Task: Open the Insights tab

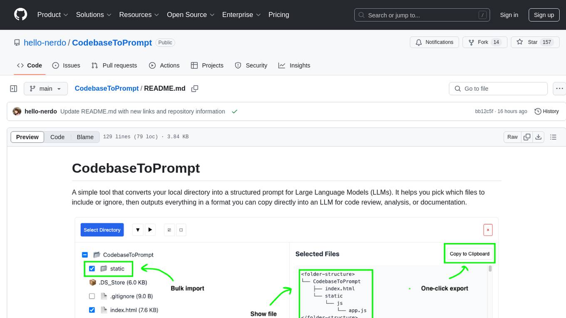Action: click(294, 65)
